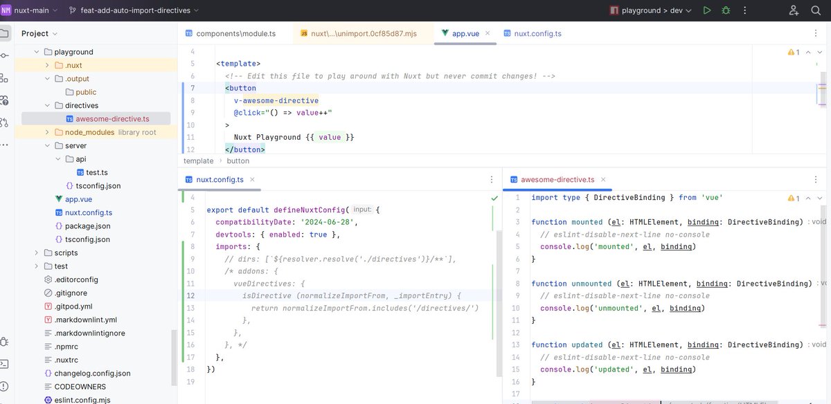Click the template breadcrumb

(199, 160)
